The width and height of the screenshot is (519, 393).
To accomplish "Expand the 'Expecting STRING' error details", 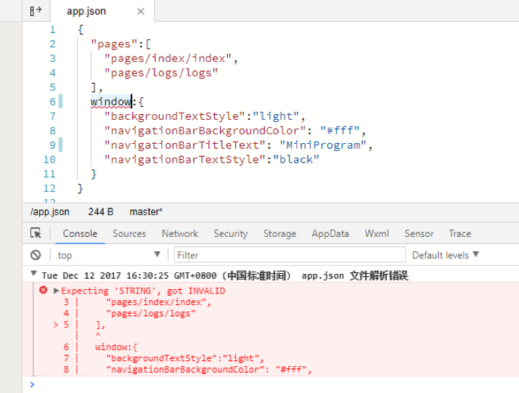I will 56,291.
